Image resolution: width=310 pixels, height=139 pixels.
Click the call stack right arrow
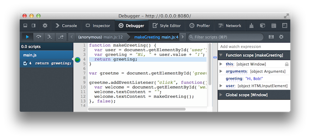183,37
